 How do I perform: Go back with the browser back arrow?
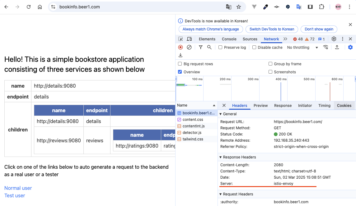[x=6, y=7]
